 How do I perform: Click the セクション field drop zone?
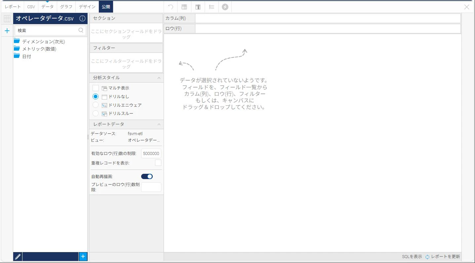[126, 33]
